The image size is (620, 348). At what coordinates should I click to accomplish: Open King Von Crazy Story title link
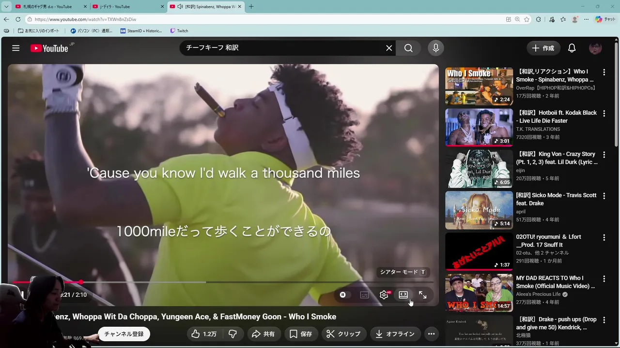[557, 158]
